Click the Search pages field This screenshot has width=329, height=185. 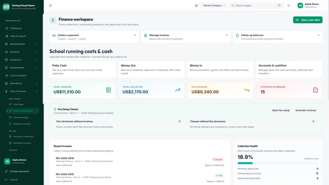257,5
